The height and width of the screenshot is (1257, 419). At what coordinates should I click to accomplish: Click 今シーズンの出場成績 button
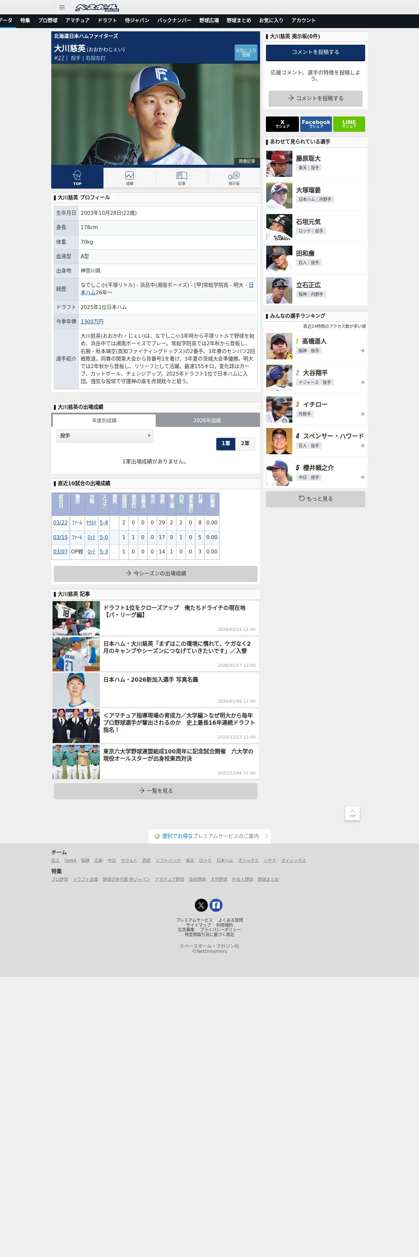[x=156, y=573]
